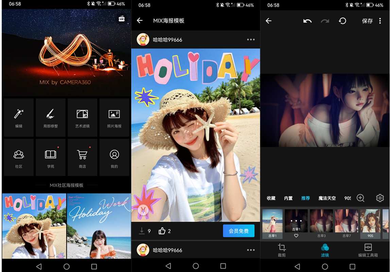Tap the 会员免费 blue button

tap(239, 231)
